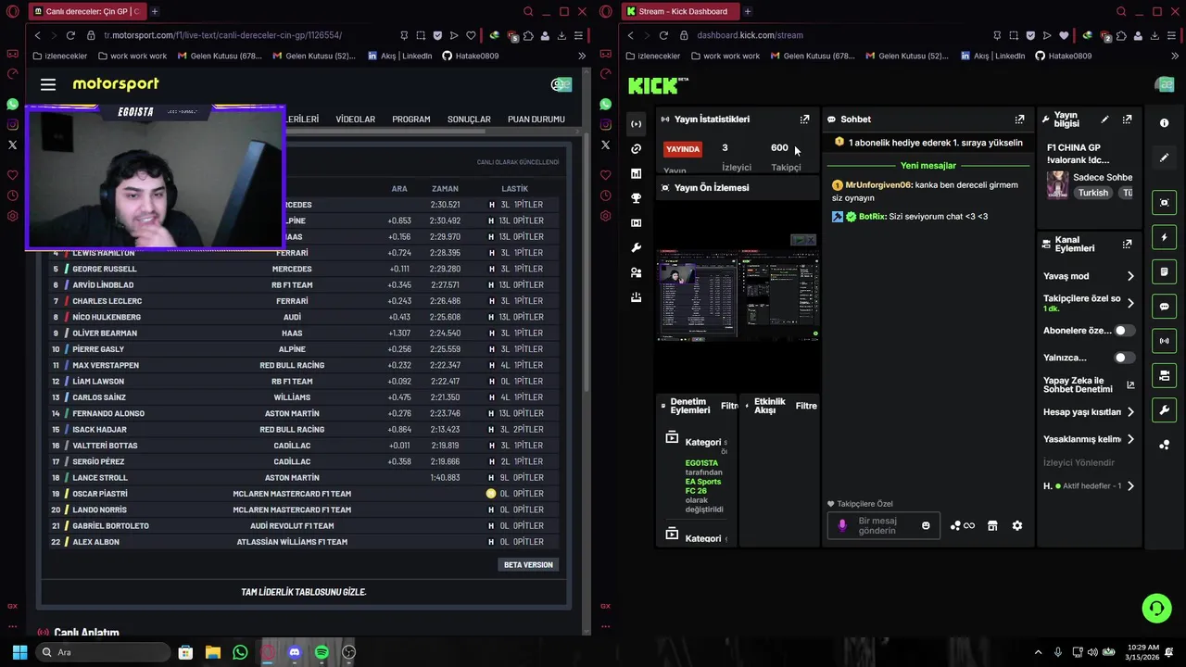Click BETA VERSION button
Screen dimensions: 1186x667
(528, 565)
